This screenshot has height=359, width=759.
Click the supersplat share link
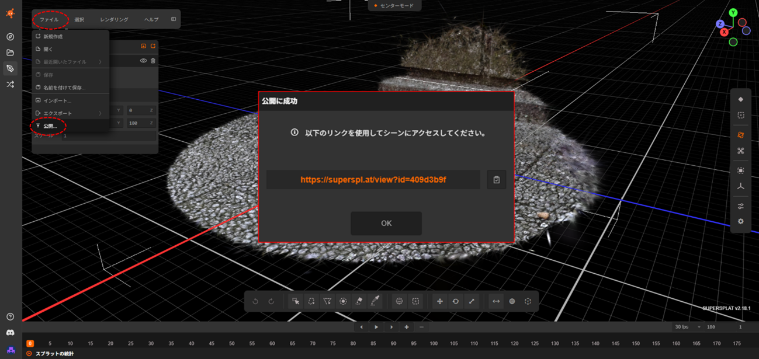pyautogui.click(x=373, y=180)
